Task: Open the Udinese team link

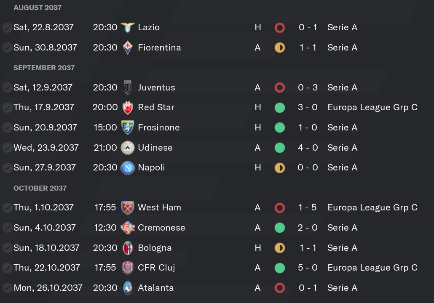Action: (155, 148)
